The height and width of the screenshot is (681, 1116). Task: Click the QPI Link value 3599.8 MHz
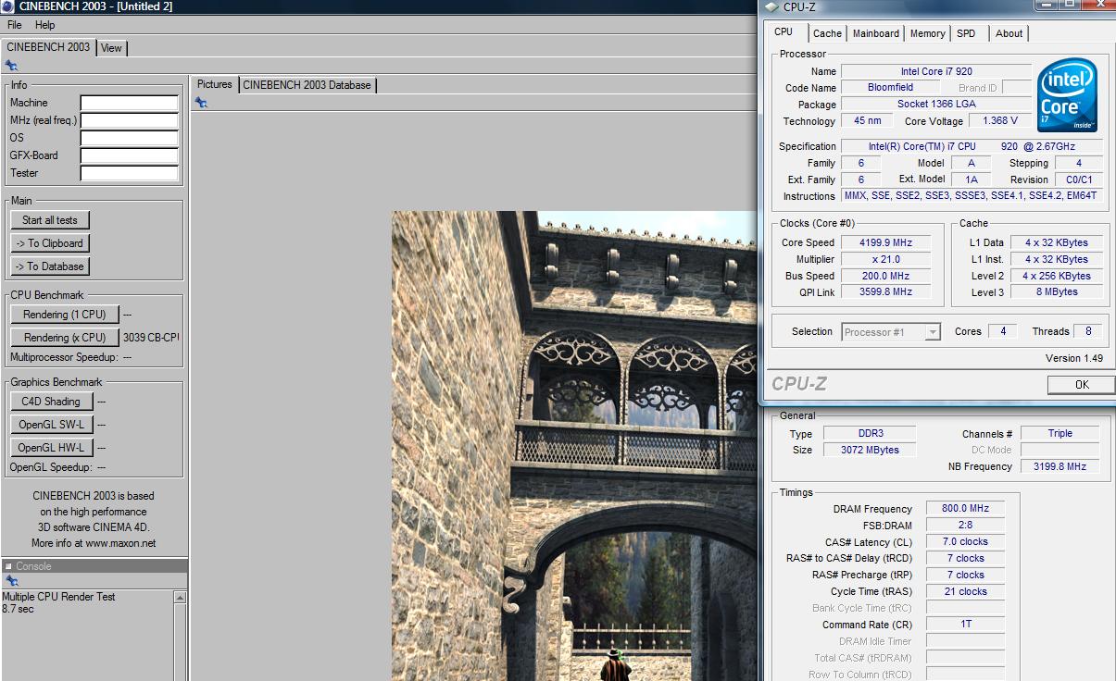885,291
